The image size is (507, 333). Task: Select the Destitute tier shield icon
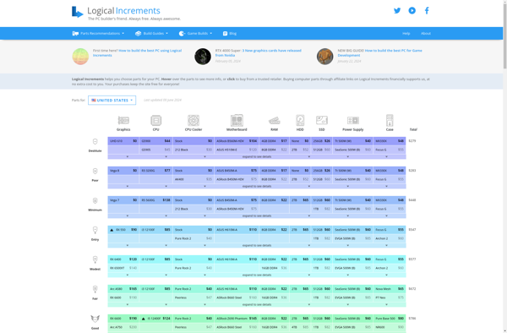coord(95,142)
